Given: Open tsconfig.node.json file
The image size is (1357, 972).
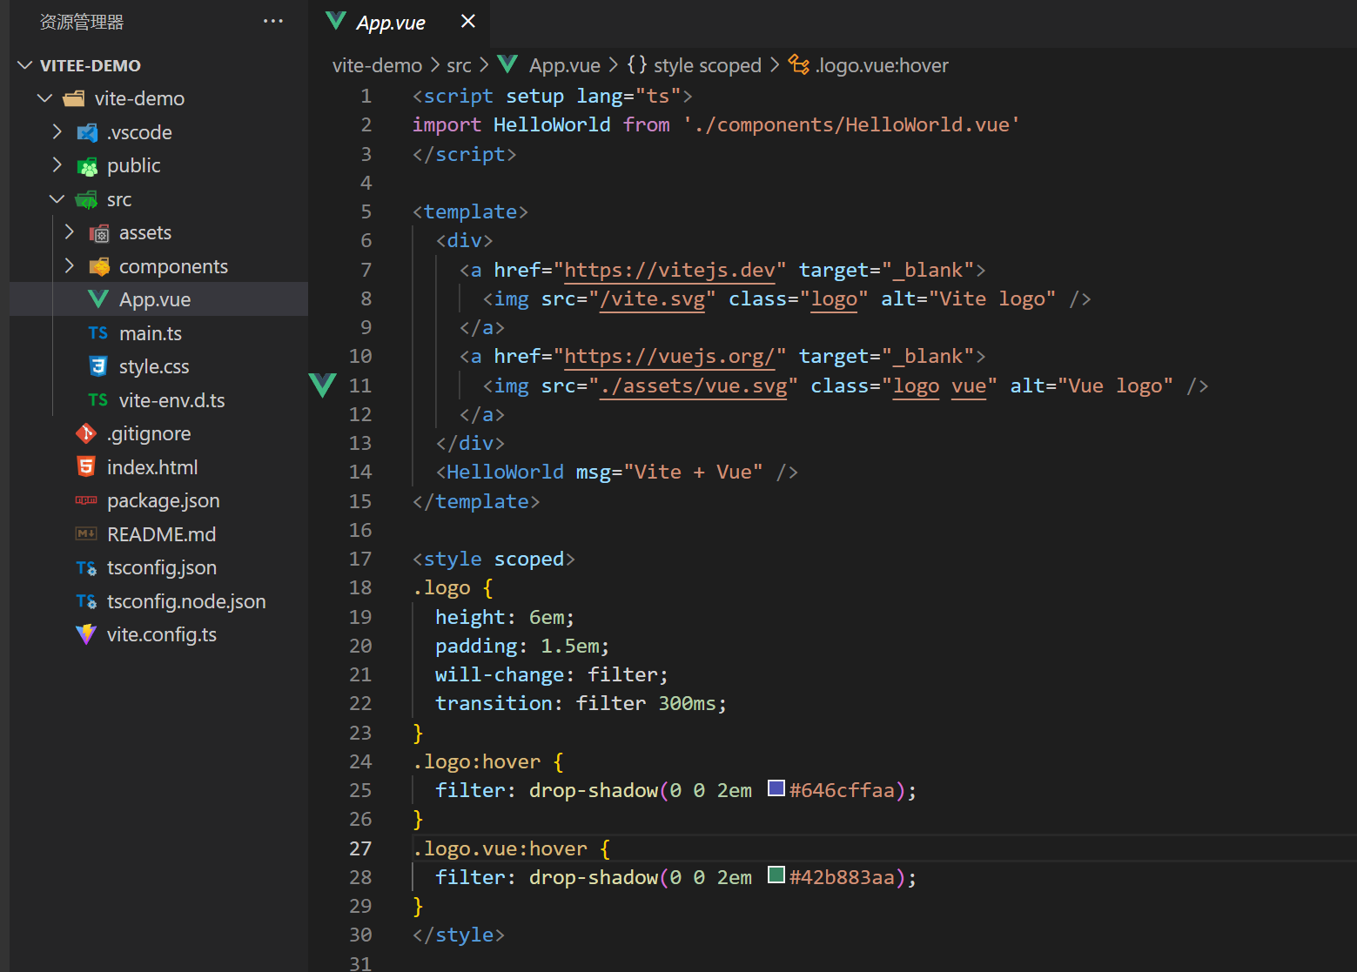Looking at the screenshot, I should pos(186,601).
